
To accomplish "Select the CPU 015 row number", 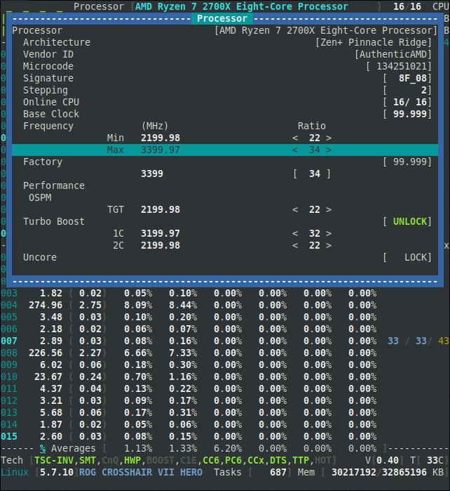I will tap(9, 436).
